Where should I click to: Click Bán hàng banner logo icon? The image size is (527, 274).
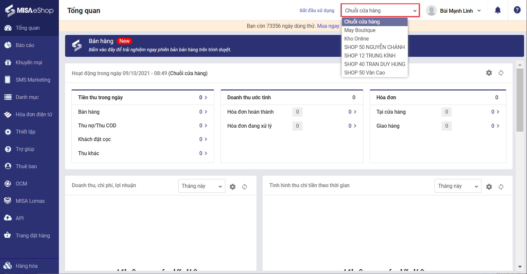click(x=77, y=45)
